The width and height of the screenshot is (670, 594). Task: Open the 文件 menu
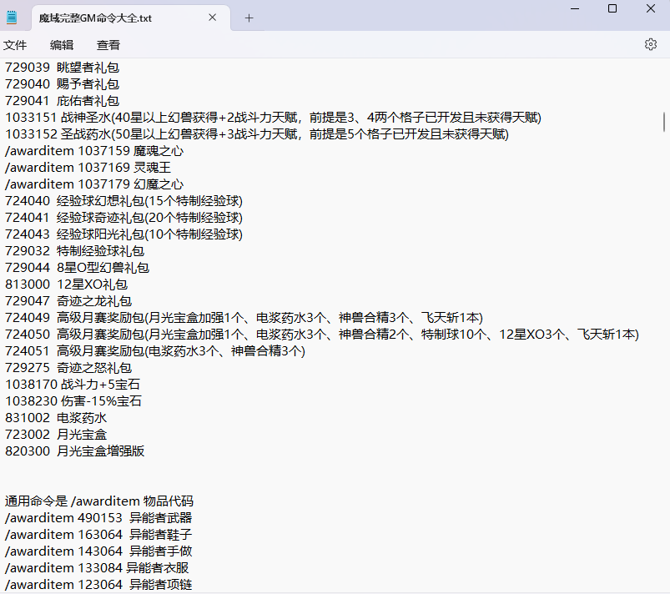15,45
